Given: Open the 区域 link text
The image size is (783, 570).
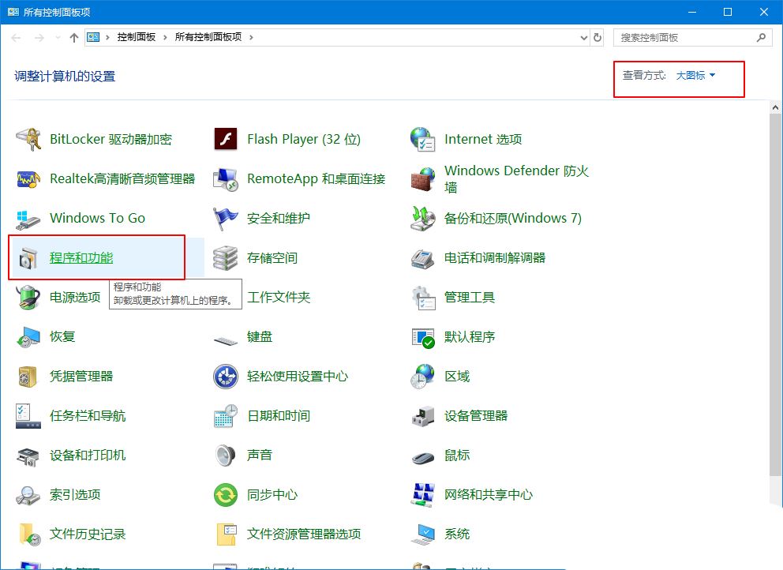Looking at the screenshot, I should pyautogui.click(x=457, y=376).
